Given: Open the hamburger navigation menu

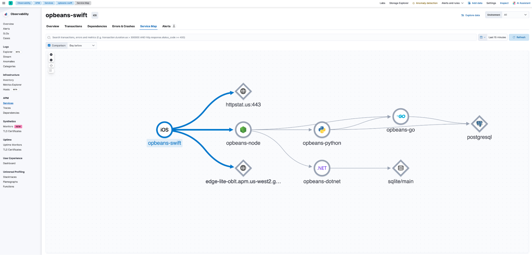Looking at the screenshot, I should (4, 3).
